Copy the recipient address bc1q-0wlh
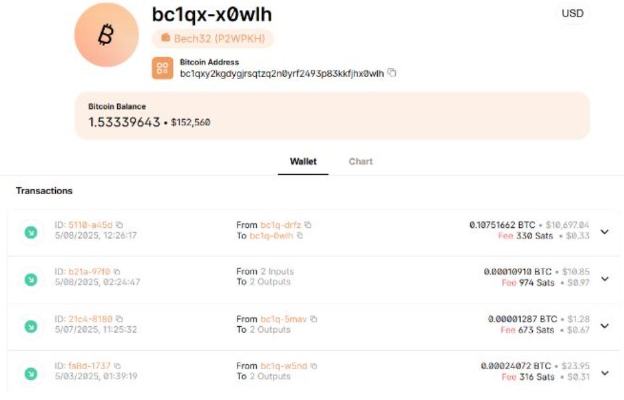The width and height of the screenshot is (624, 400). 299,235
